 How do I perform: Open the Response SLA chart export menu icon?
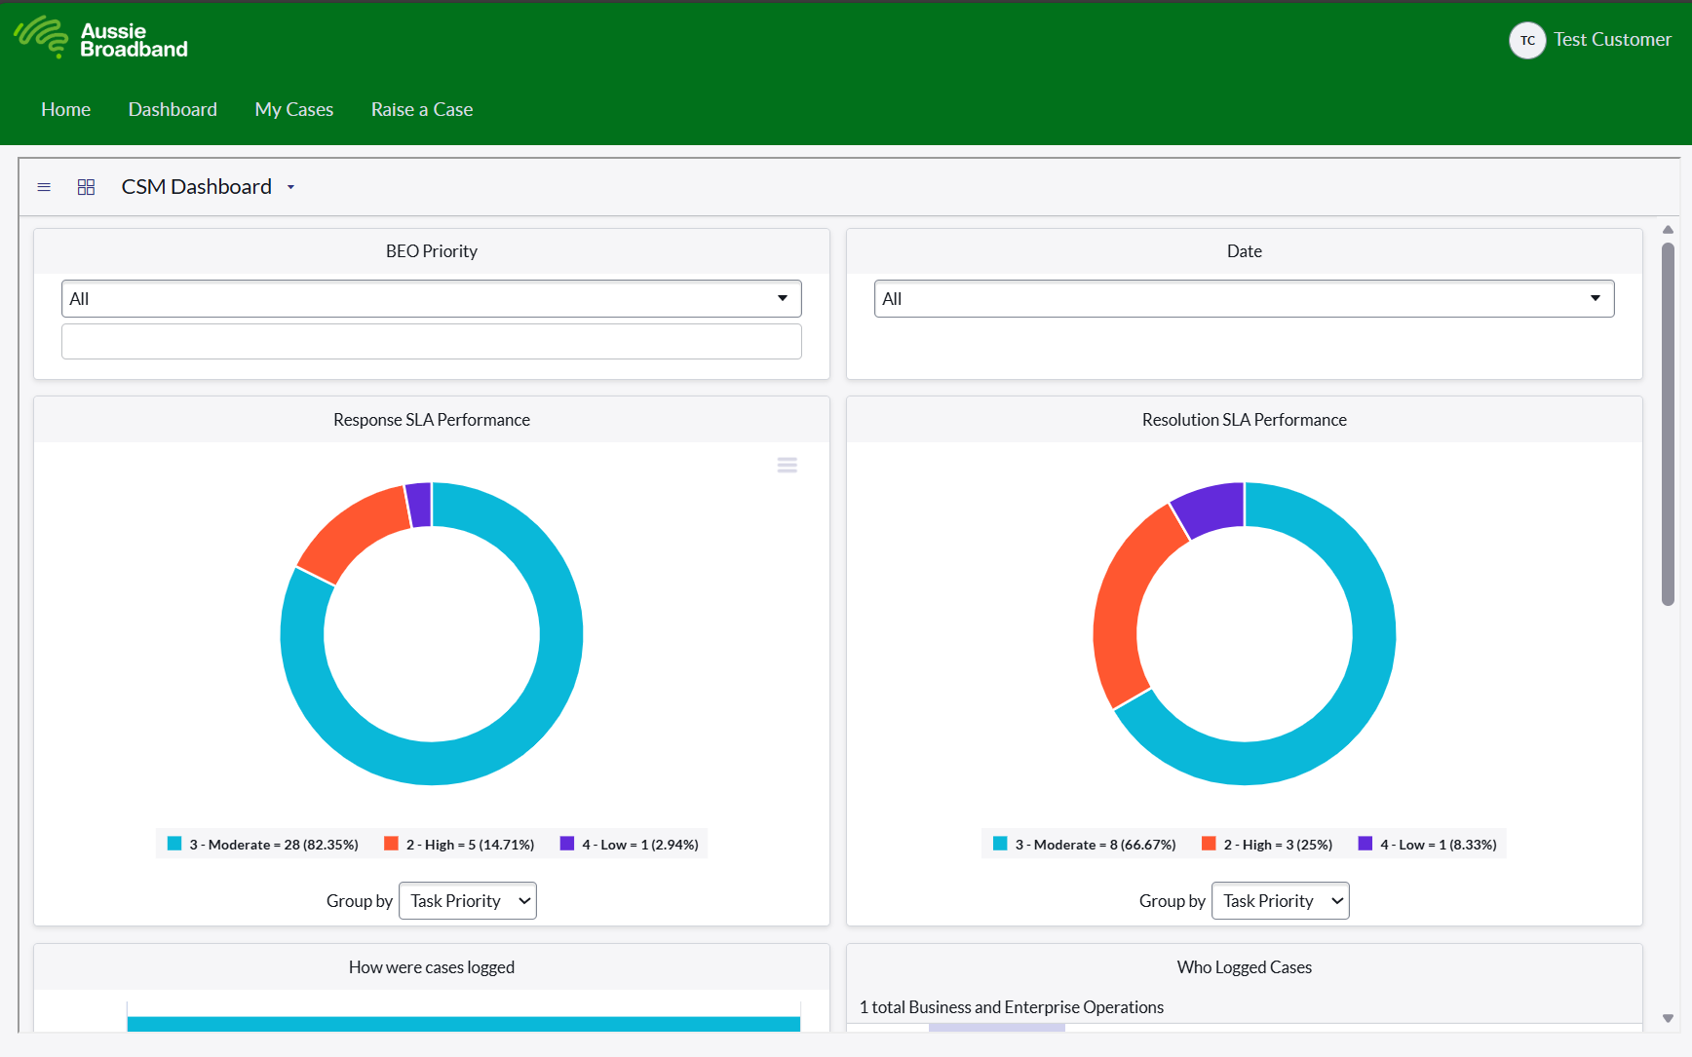tap(787, 465)
